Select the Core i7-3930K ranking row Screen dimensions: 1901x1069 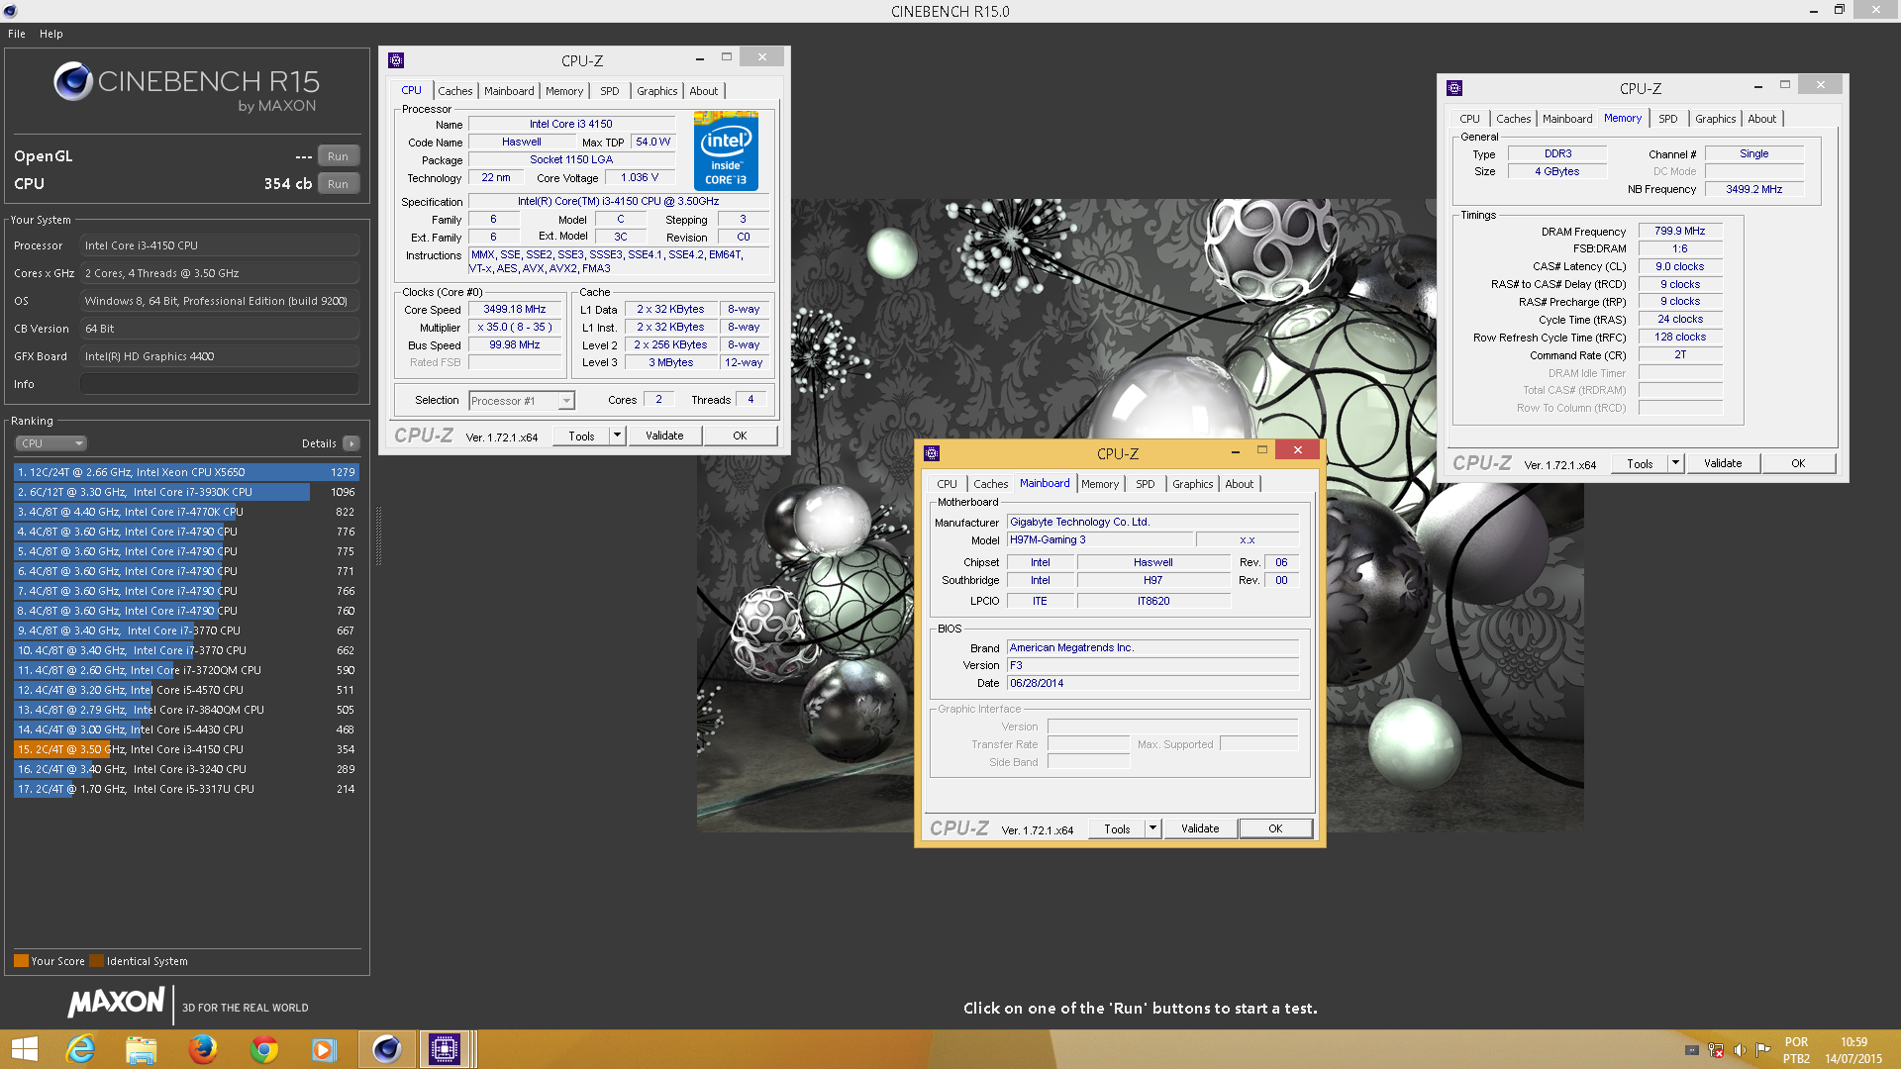186,492
